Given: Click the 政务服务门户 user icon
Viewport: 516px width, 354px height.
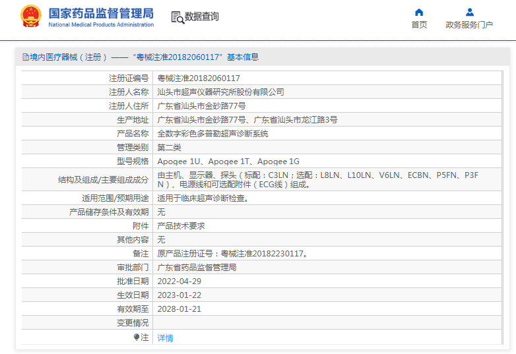Looking at the screenshot, I should [x=470, y=12].
